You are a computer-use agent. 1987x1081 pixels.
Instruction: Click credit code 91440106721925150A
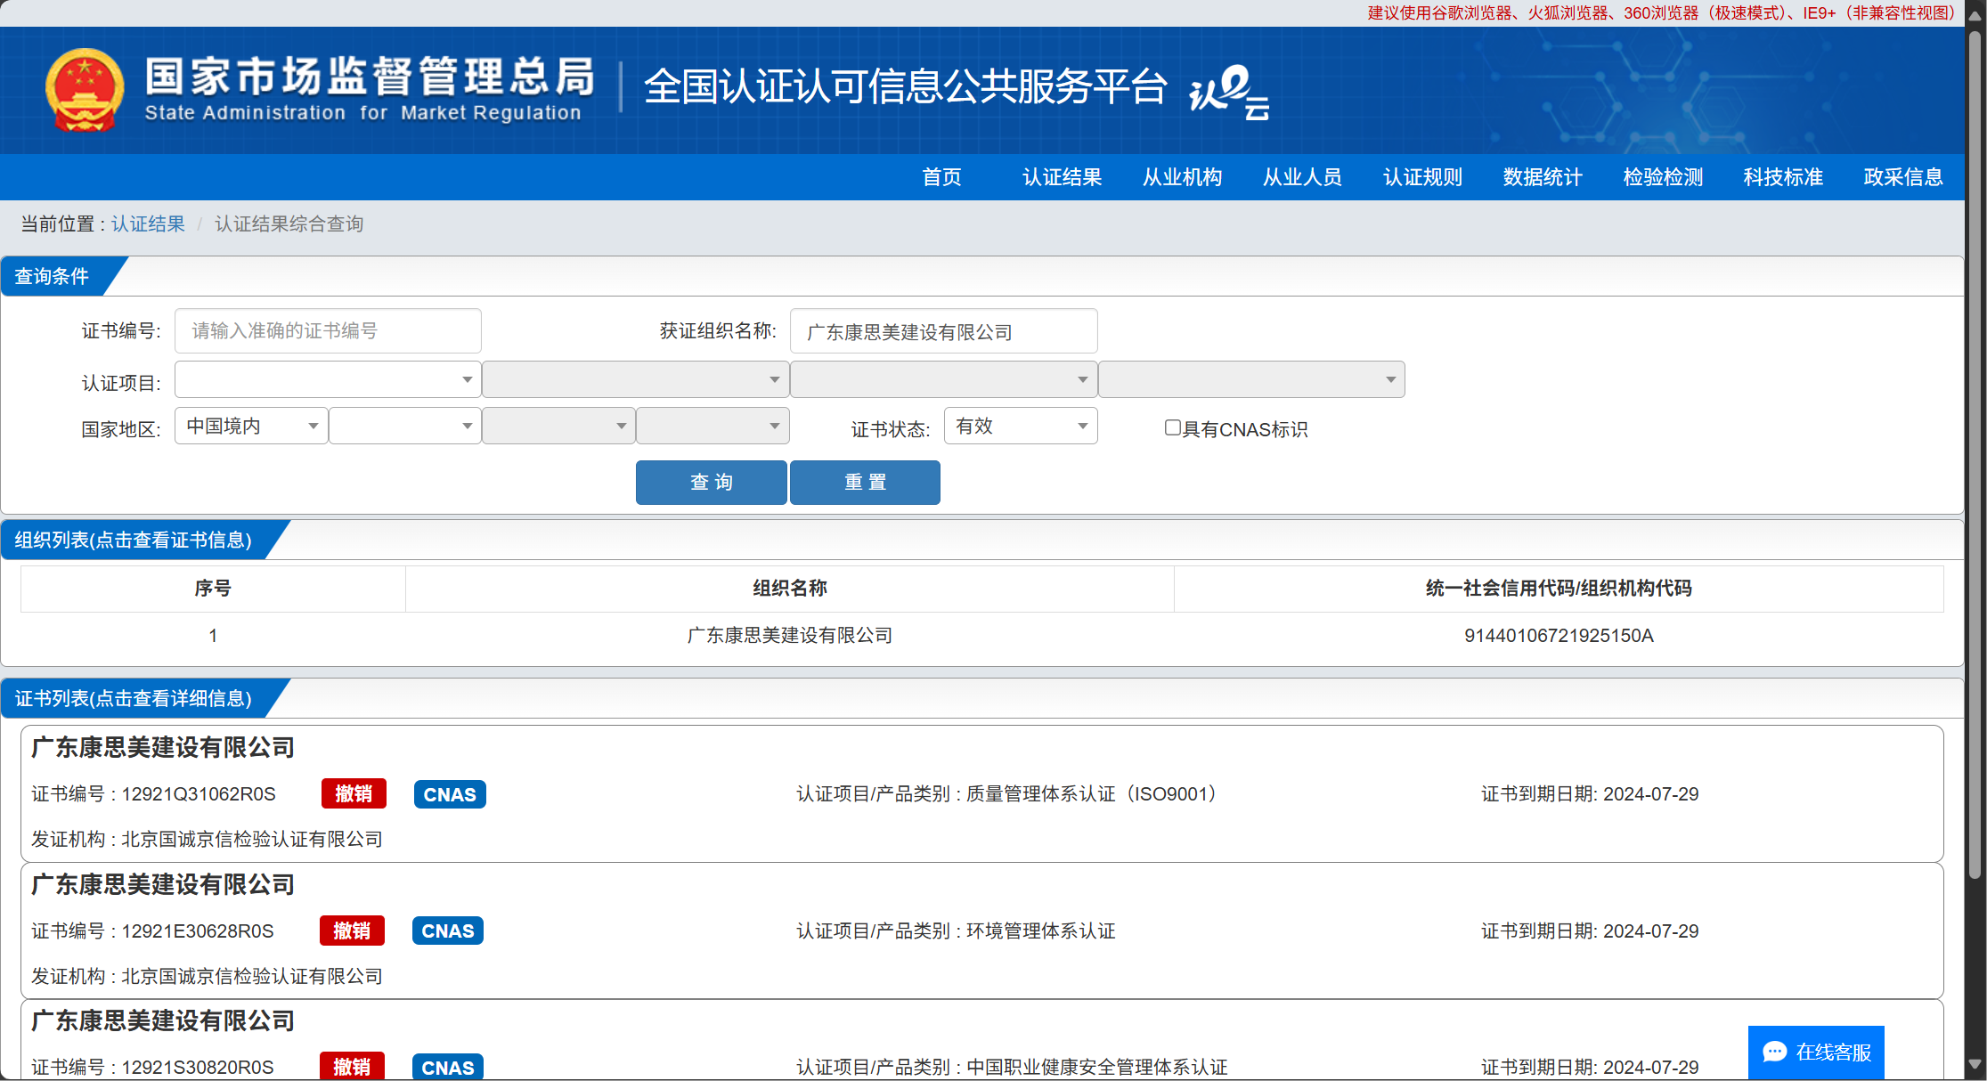[1559, 636]
